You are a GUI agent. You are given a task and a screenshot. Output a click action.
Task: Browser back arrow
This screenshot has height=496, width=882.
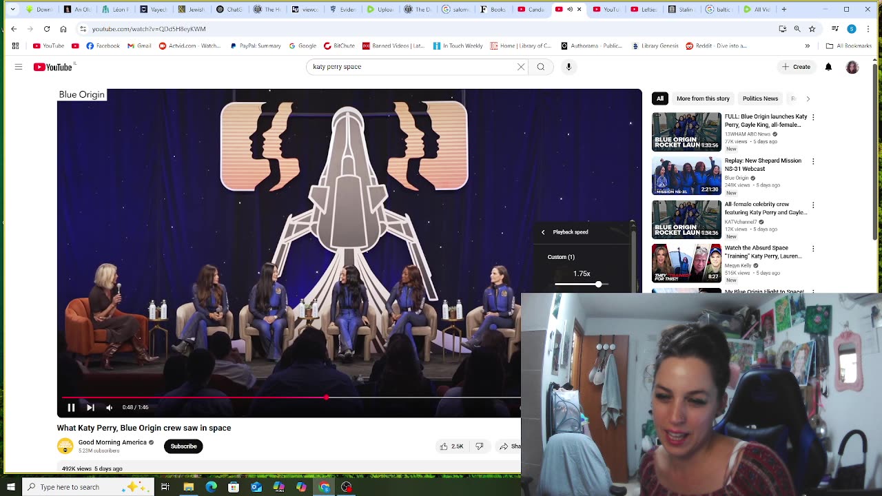tap(14, 29)
